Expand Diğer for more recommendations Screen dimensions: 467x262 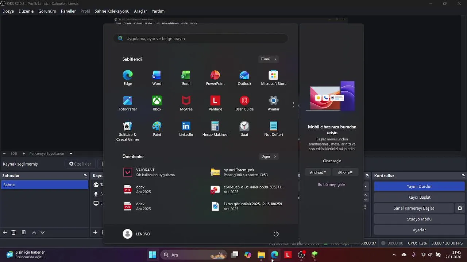tap(269, 156)
